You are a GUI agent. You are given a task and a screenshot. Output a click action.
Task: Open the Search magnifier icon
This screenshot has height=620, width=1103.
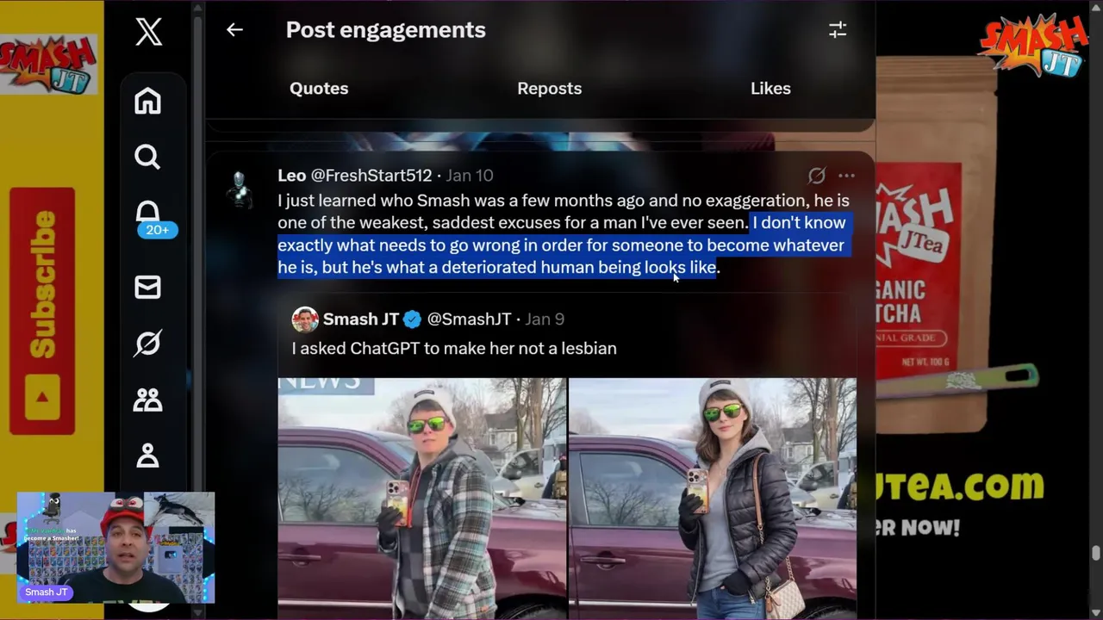pos(147,157)
